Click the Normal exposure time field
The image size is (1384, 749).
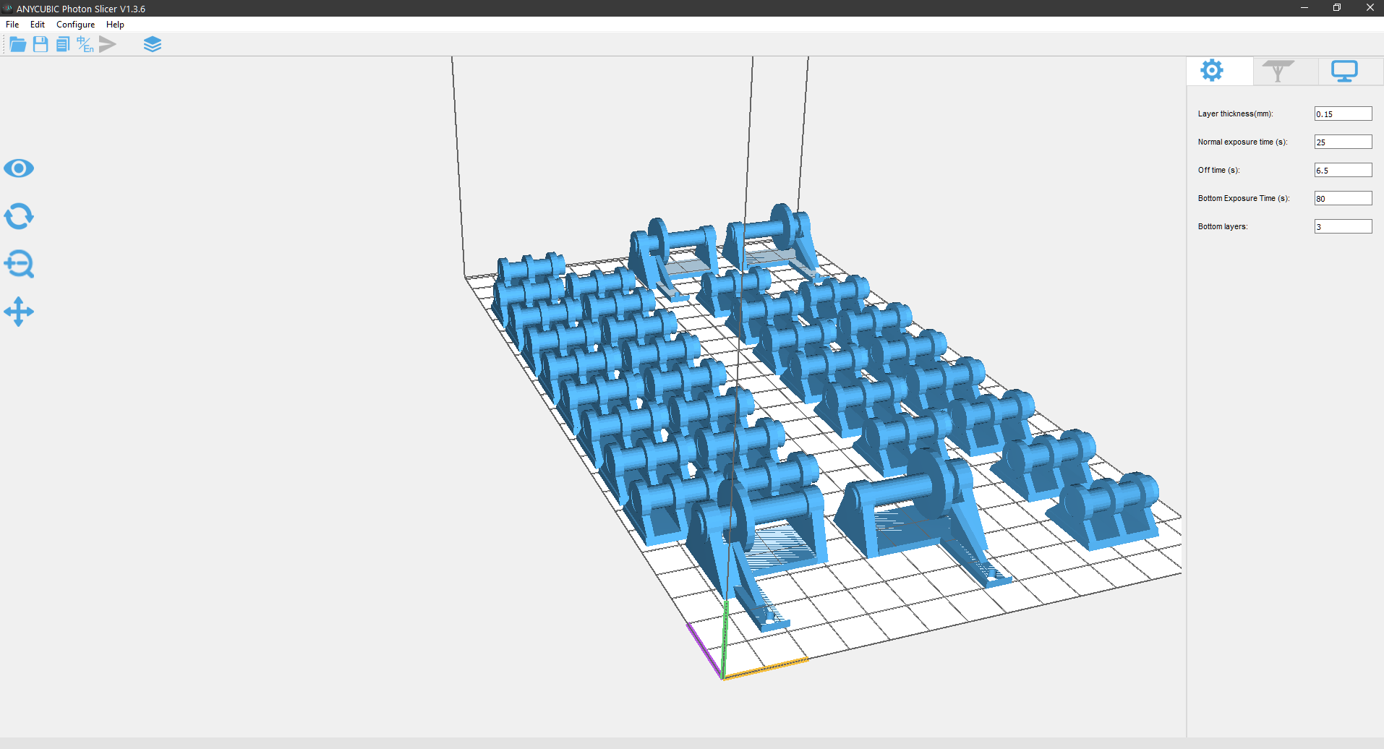pos(1343,142)
